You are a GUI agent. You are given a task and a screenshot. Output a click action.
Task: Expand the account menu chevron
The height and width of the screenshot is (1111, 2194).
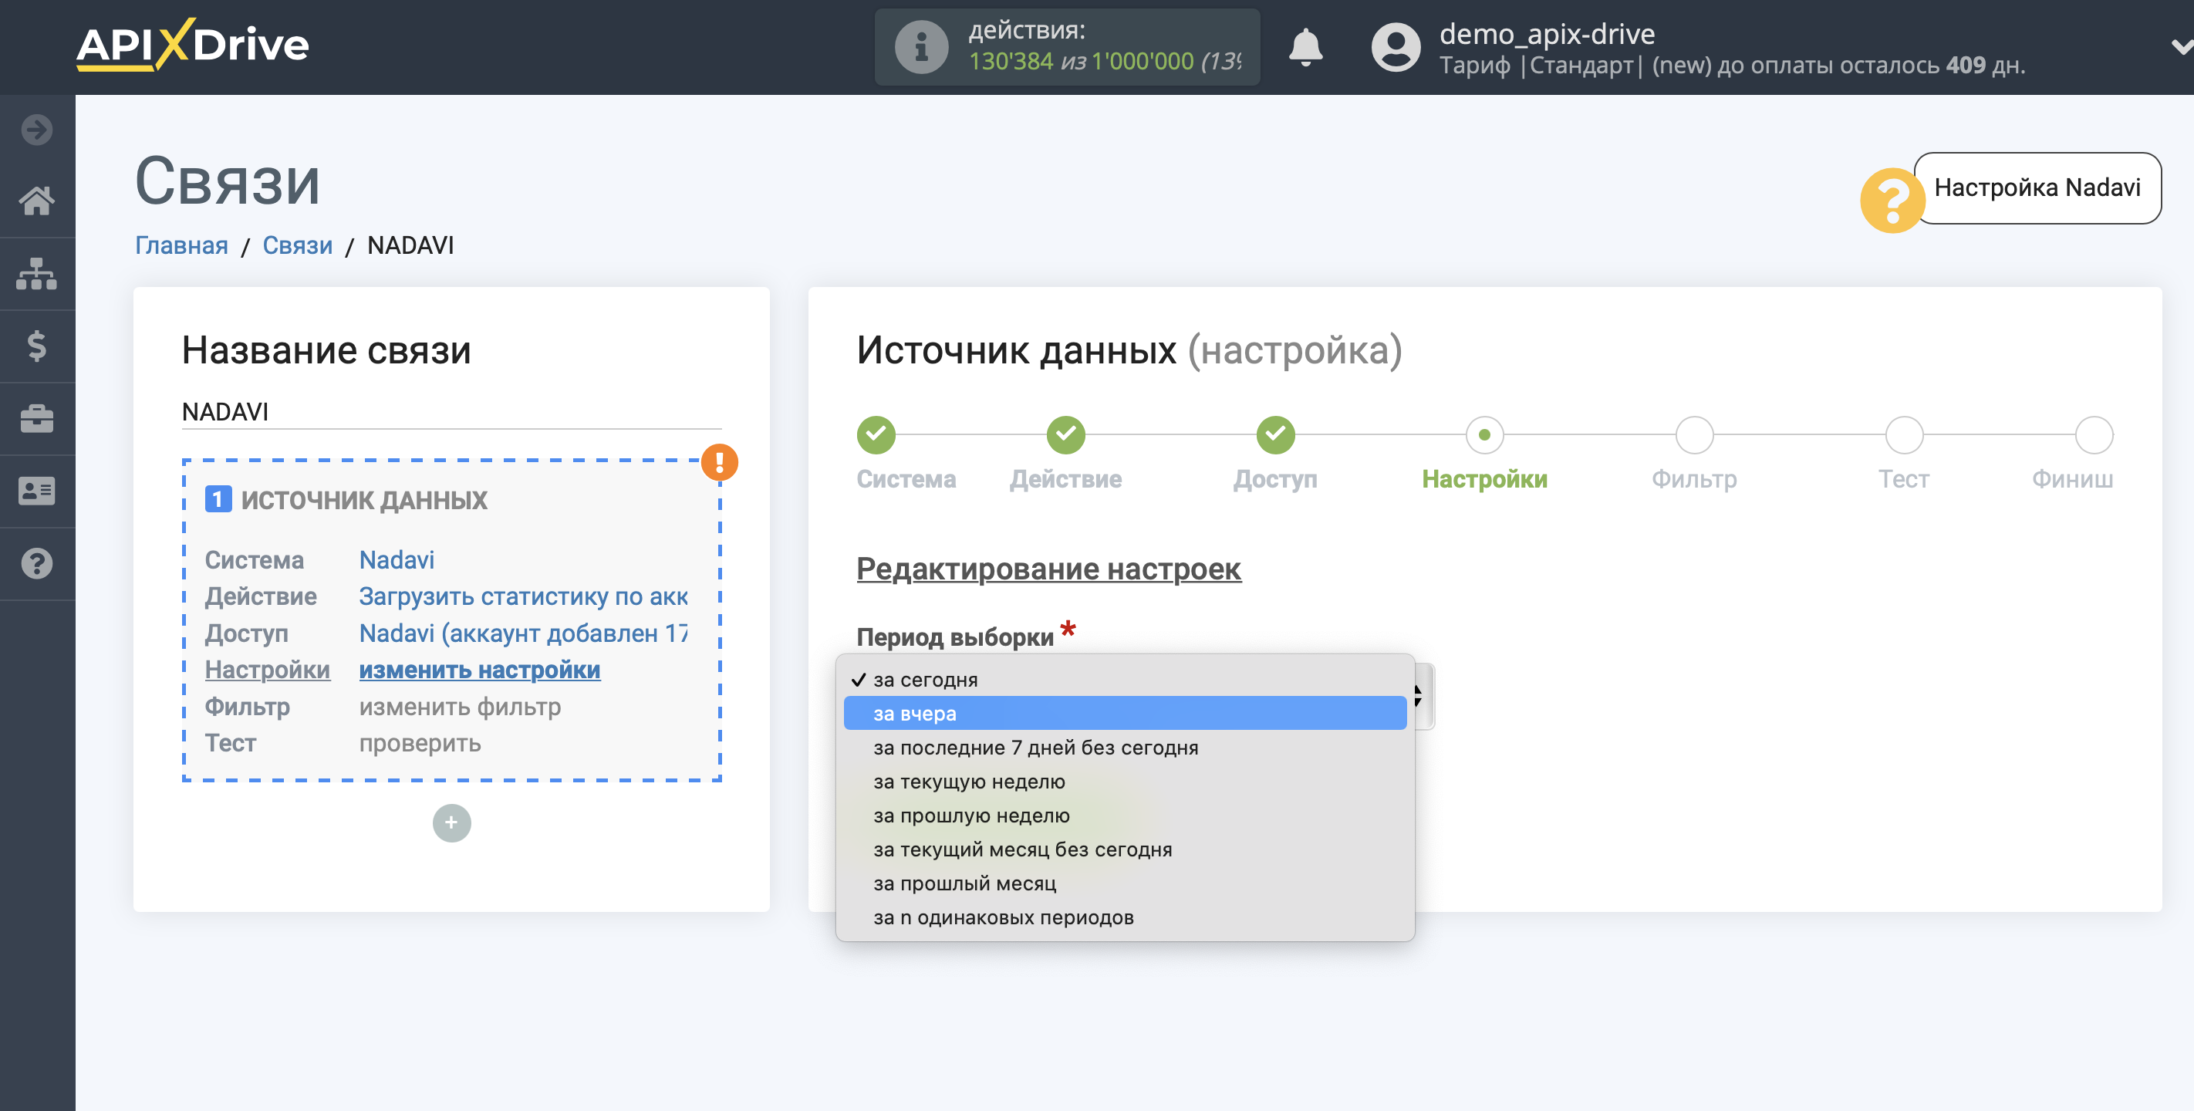[x=2181, y=47]
